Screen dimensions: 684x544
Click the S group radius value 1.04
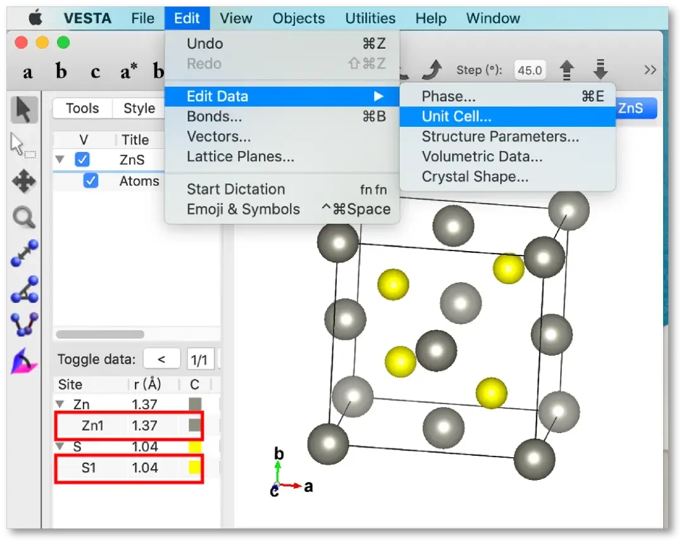145,446
